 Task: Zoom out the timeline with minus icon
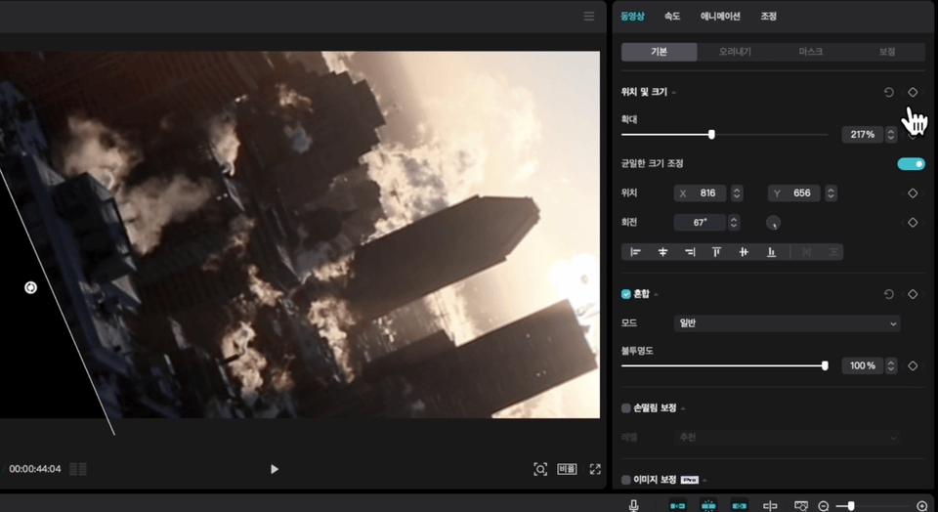823,506
